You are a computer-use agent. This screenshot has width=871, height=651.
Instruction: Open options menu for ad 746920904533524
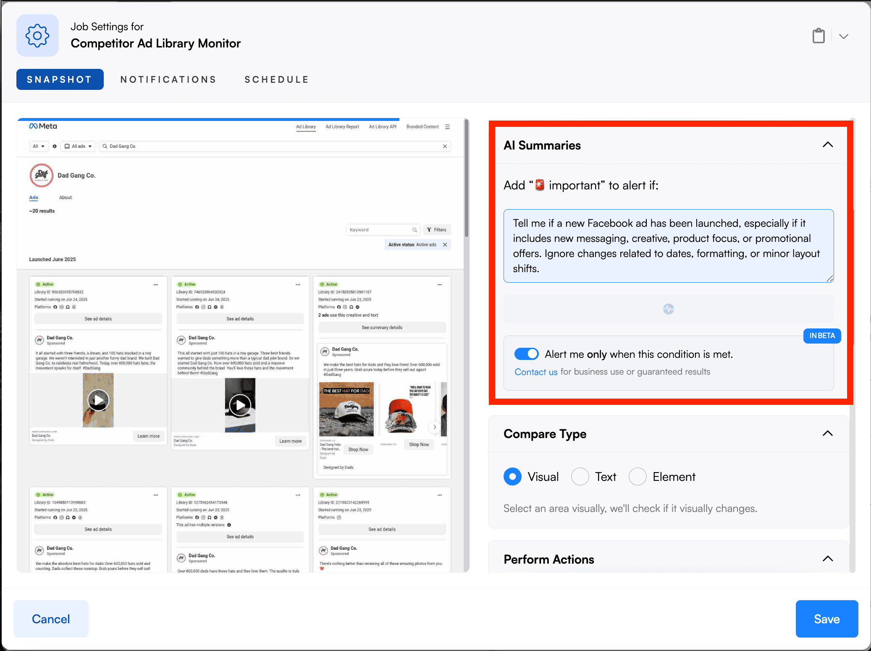[298, 284]
